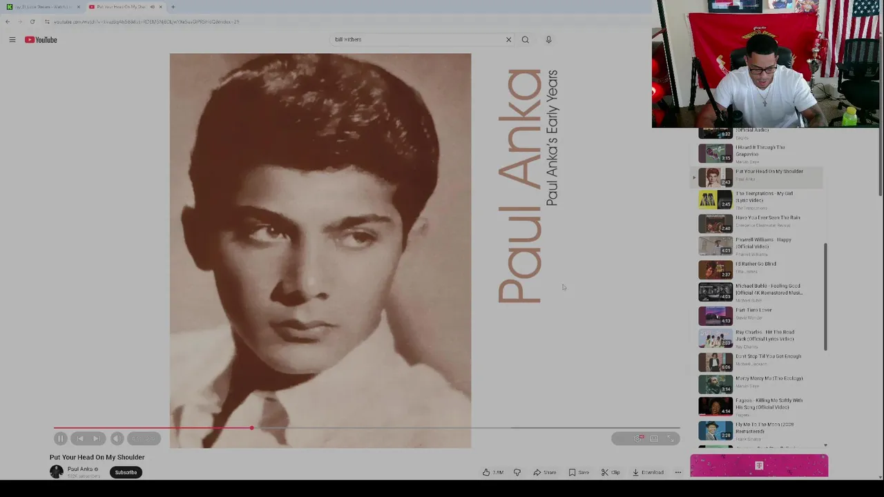Close the first browser tab
This screenshot has width=884, height=497.
tap(78, 7)
